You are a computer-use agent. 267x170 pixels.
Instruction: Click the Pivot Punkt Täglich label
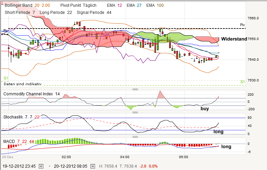coord(78,5)
